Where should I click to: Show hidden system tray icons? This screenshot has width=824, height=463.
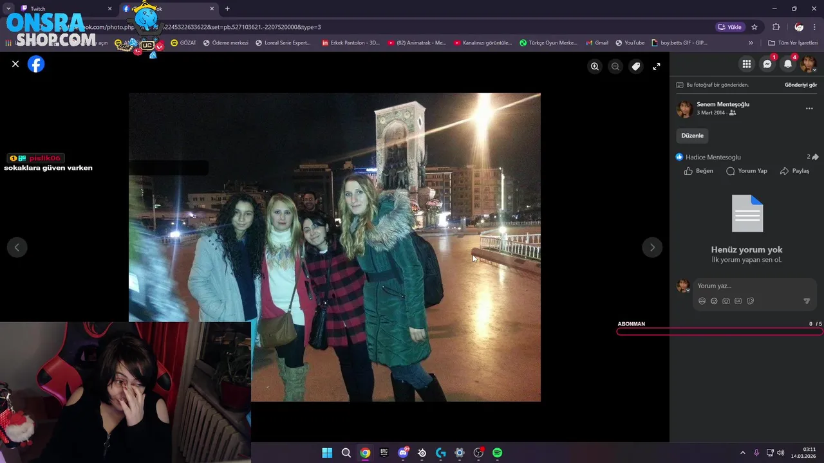[742, 453]
